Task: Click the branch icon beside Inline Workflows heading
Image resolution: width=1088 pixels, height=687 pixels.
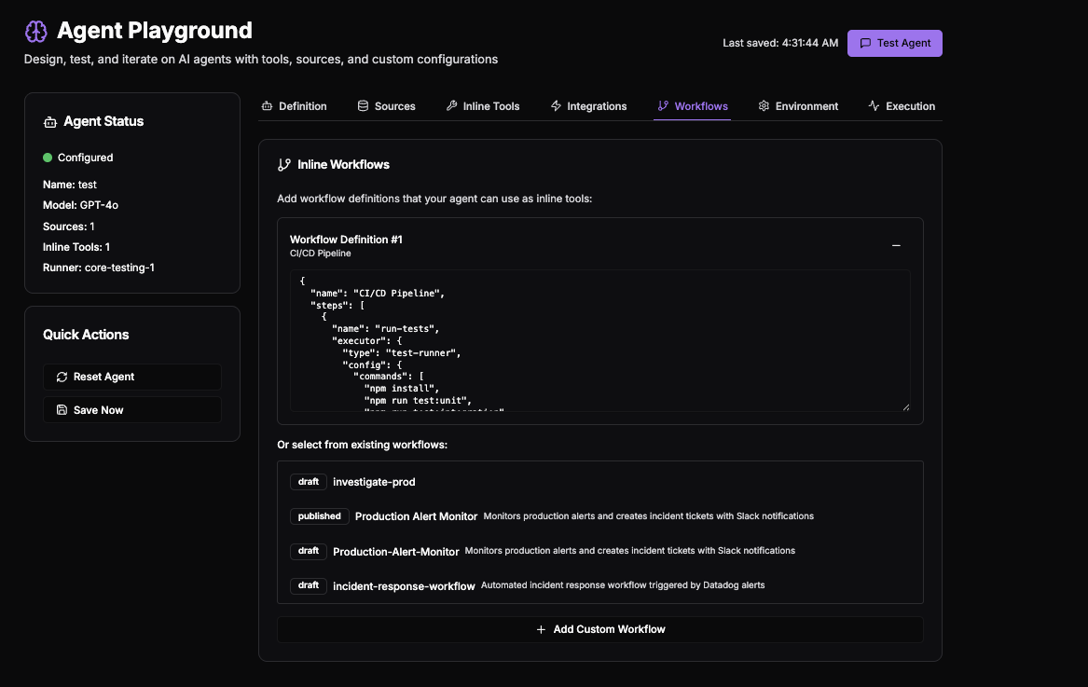Action: 283,164
